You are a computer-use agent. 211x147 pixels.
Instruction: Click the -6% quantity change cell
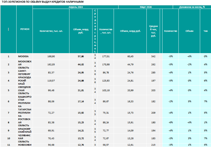coord(171,122)
